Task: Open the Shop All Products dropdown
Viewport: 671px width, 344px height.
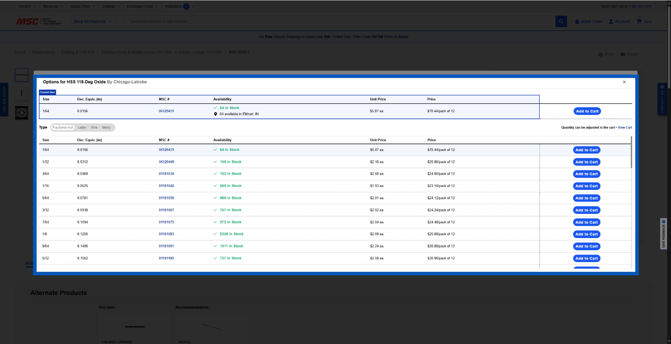Action: point(93,22)
